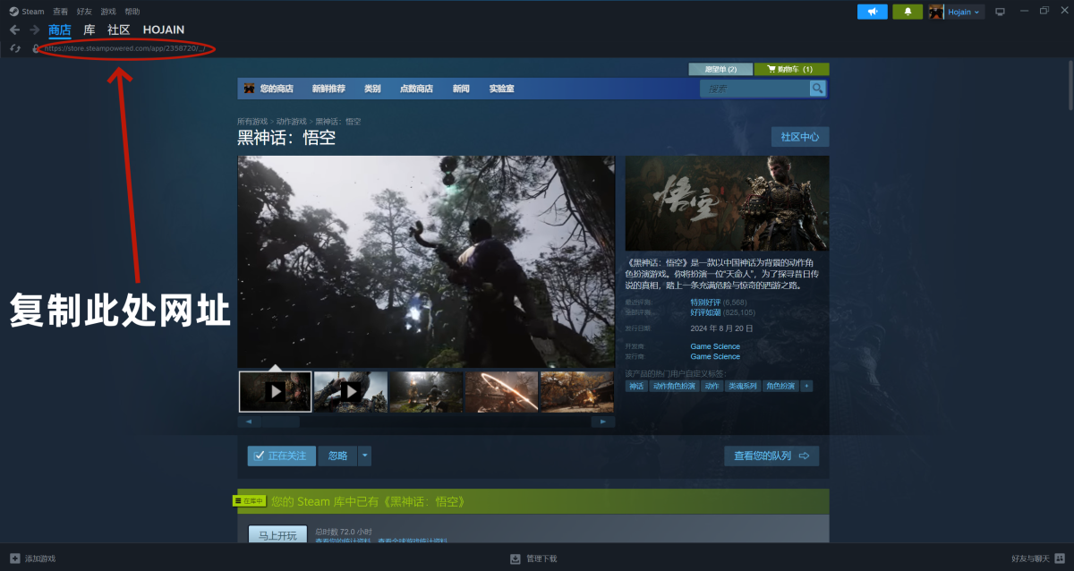Open the 您的商店 store menu
Viewport: 1074px width, 571px height.
tap(277, 89)
